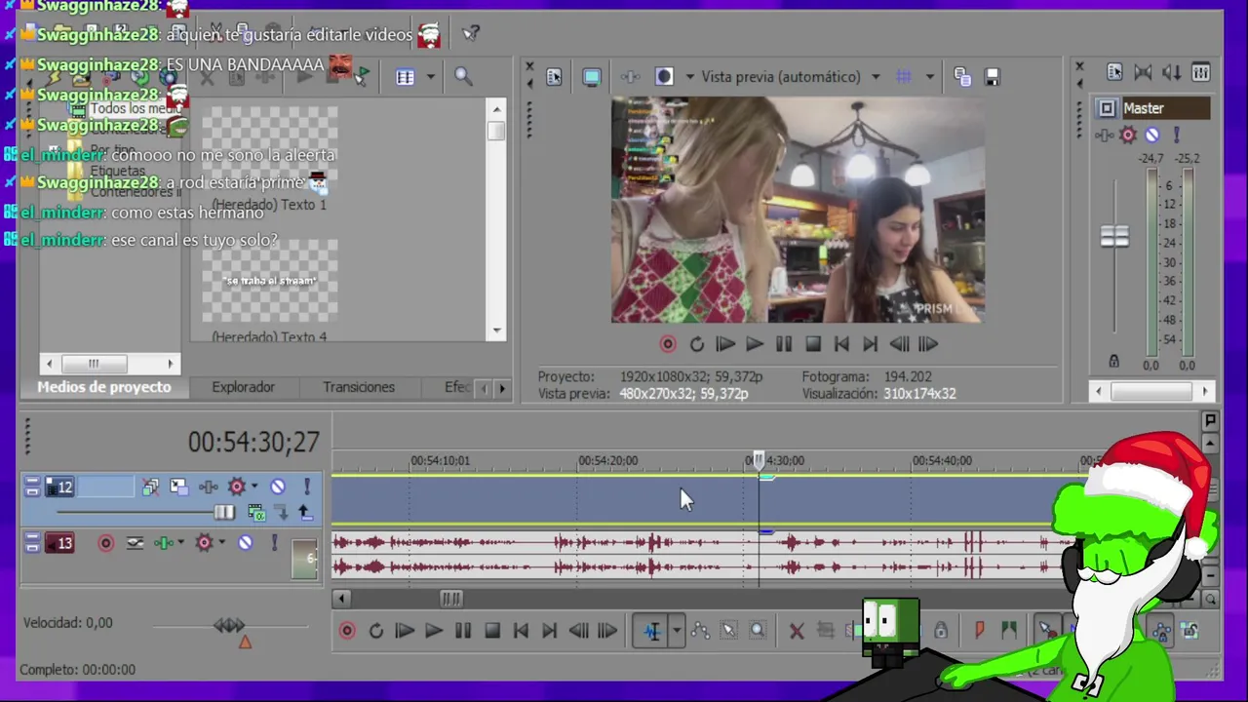This screenshot has height=702, width=1248.
Task: Select the Normal edit tool
Action: [651, 631]
